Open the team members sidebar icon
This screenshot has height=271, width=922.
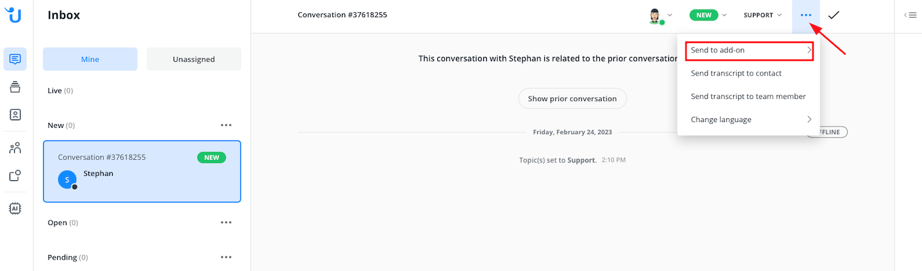click(15, 148)
